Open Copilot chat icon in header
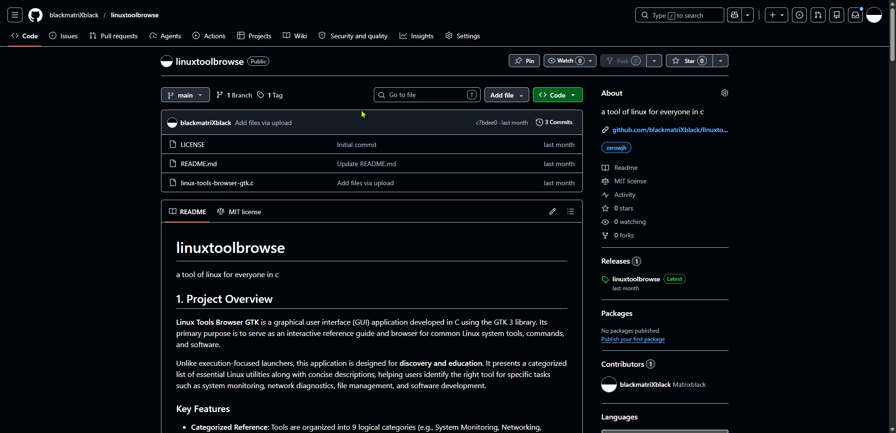896x433 pixels. (735, 15)
